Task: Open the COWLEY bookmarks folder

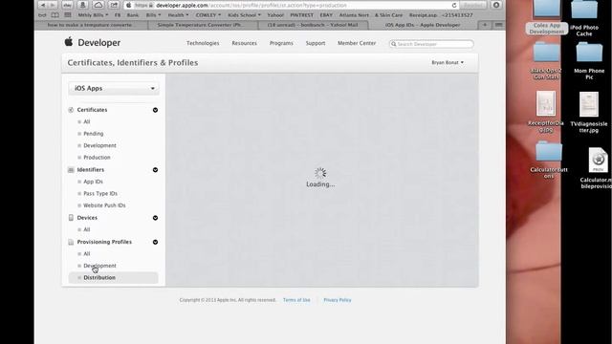Action: point(208,15)
